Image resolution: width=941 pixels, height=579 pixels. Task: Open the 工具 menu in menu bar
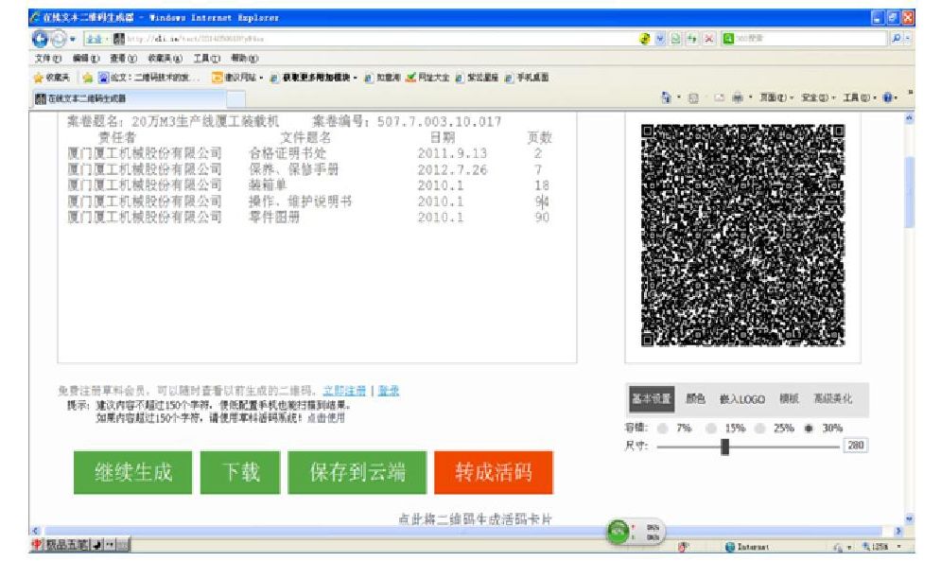(206, 59)
